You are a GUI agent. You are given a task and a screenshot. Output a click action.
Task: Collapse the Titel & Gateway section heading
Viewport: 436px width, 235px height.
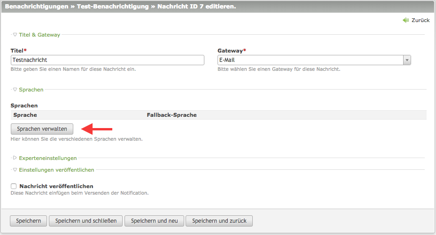(x=39, y=35)
